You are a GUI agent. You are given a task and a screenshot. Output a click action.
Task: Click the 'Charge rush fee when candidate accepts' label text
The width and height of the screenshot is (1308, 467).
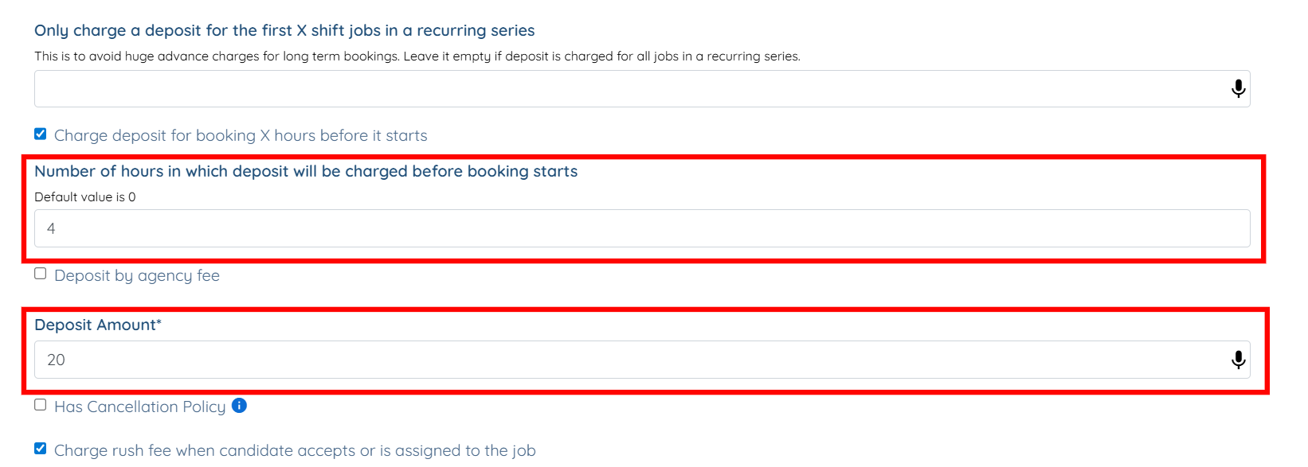click(295, 450)
